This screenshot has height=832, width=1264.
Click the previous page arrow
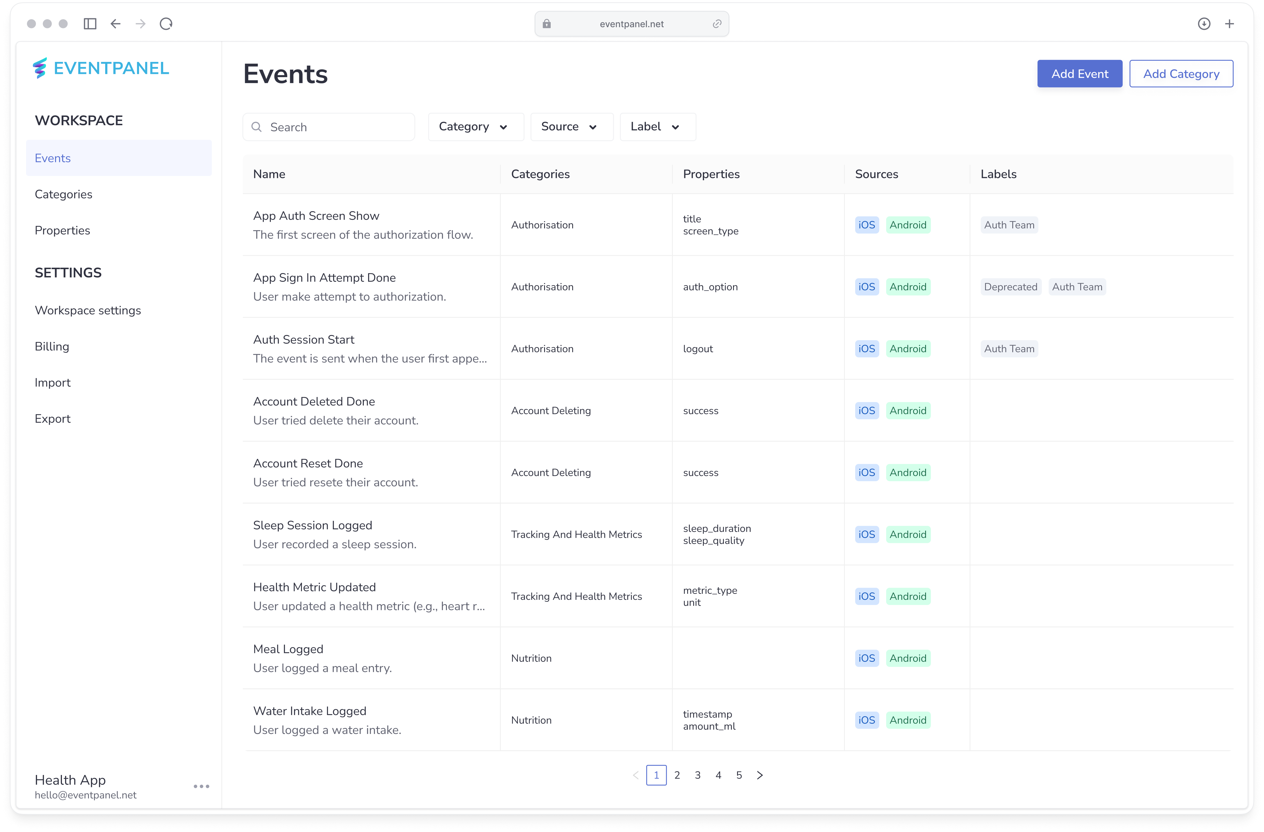tap(636, 775)
